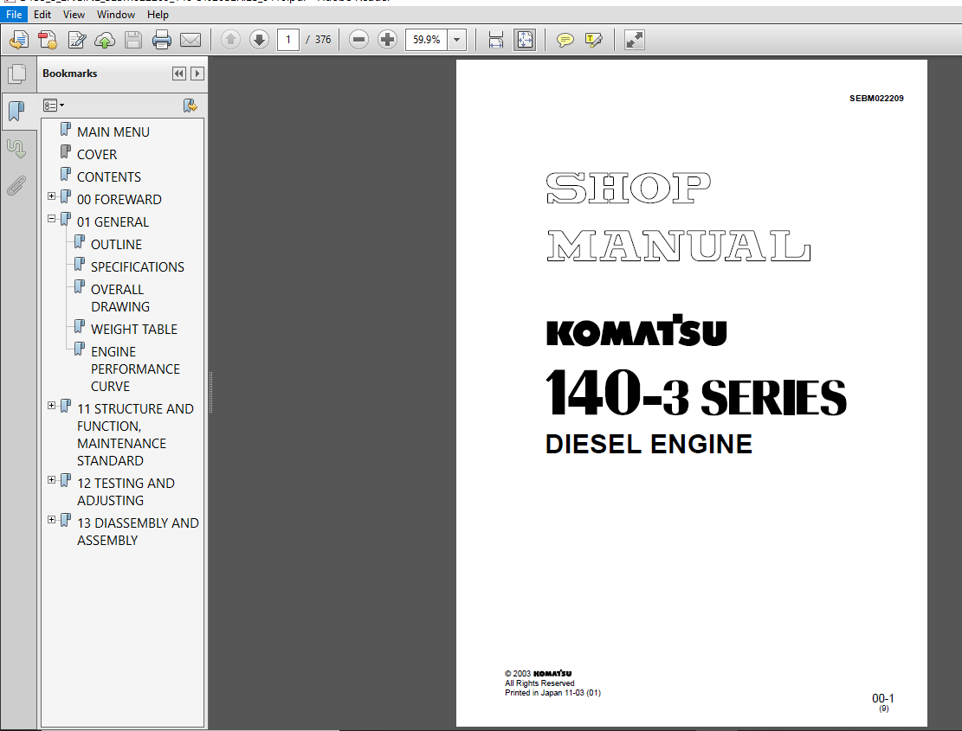This screenshot has width=962, height=731.
Task: Expand 13 DIASSEMBLY AND ASSEMBLY node
Action: (x=52, y=520)
